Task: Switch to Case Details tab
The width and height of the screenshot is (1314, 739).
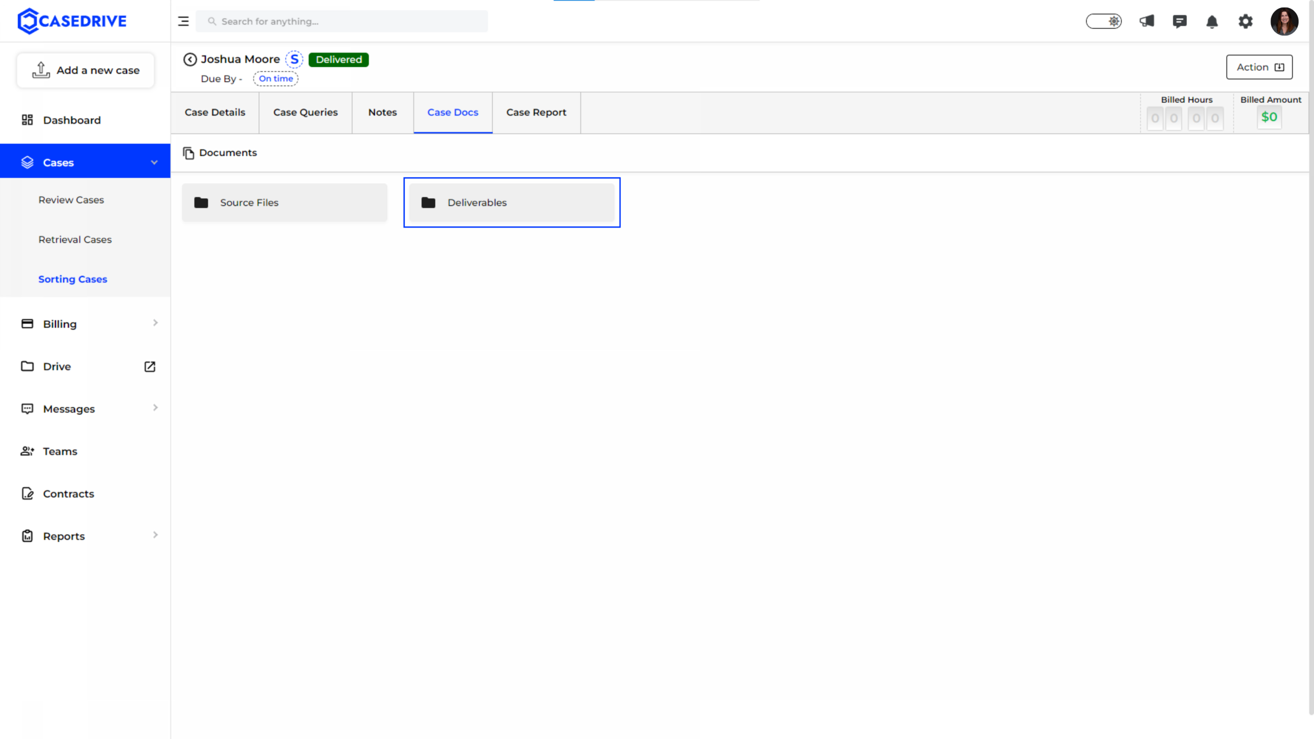Action: click(215, 112)
